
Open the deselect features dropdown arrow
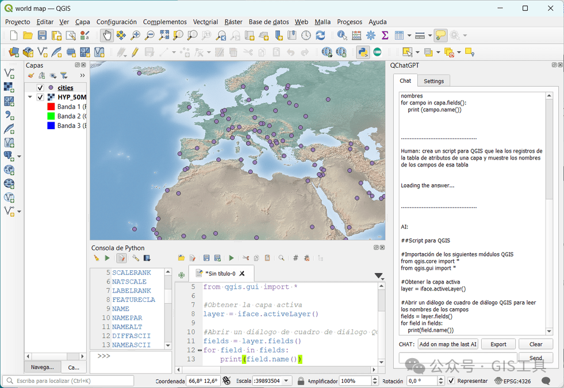point(459,52)
